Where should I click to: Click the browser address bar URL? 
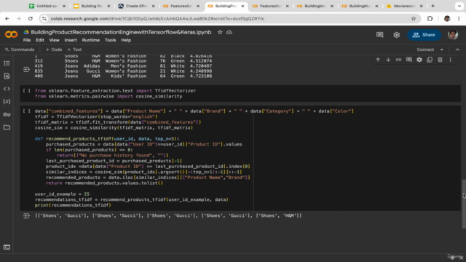click(x=157, y=18)
